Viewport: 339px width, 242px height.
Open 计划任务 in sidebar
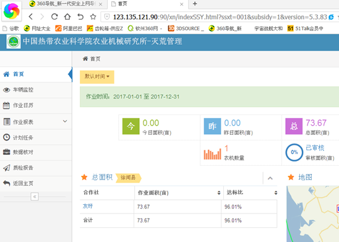click(x=36, y=137)
